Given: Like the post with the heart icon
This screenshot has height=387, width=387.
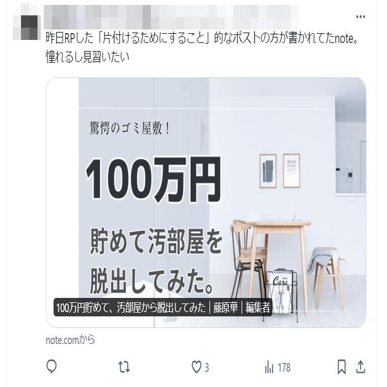Looking at the screenshot, I should 197,367.
